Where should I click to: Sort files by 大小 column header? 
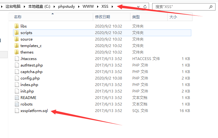tap(173, 17)
